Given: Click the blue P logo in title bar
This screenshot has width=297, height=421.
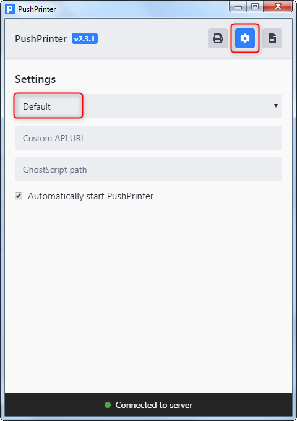Looking at the screenshot, I should tap(10, 9).
